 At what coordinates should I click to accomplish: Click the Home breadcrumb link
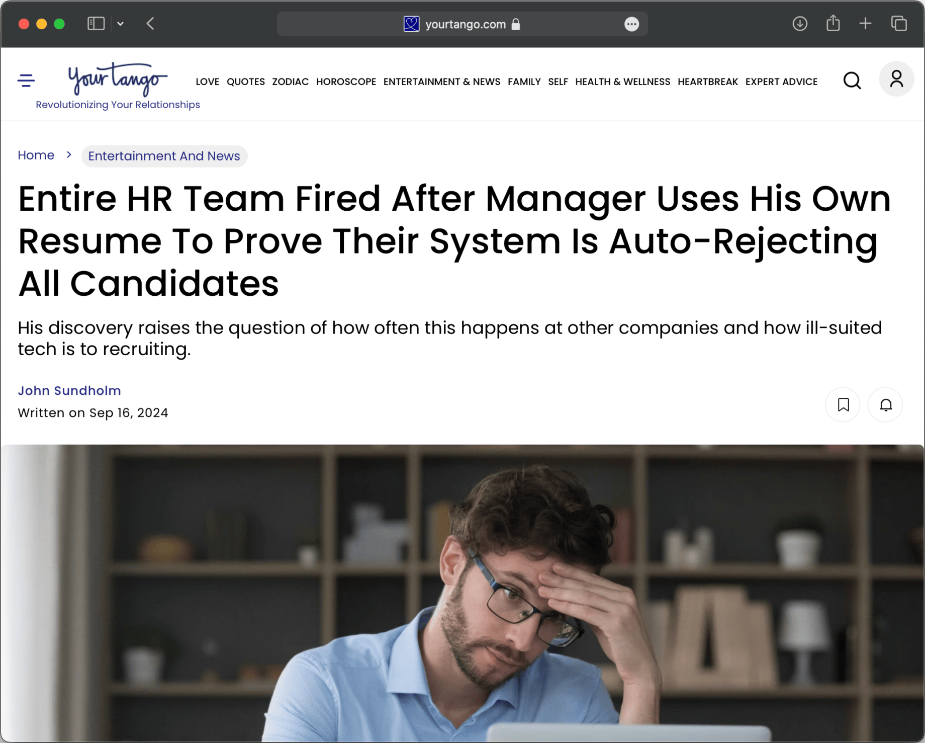[x=36, y=155]
